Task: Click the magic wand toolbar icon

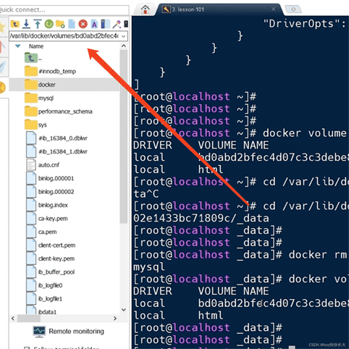Action: click(x=117, y=24)
